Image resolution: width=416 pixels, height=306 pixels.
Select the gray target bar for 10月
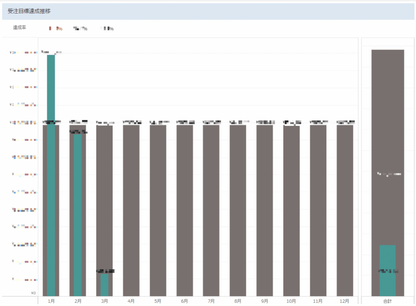(x=292, y=210)
